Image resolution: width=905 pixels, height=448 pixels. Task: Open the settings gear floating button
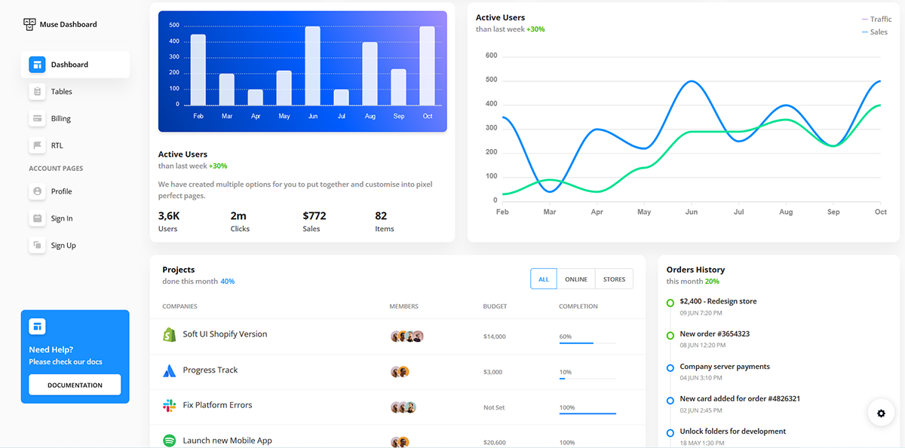[x=881, y=413]
